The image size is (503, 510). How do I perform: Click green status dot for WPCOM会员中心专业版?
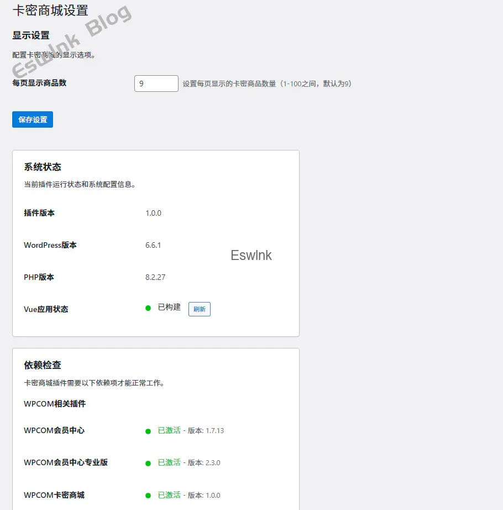[x=148, y=463]
